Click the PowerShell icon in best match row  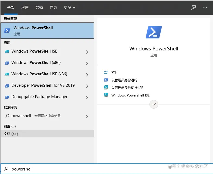pyautogui.click(x=7, y=31)
